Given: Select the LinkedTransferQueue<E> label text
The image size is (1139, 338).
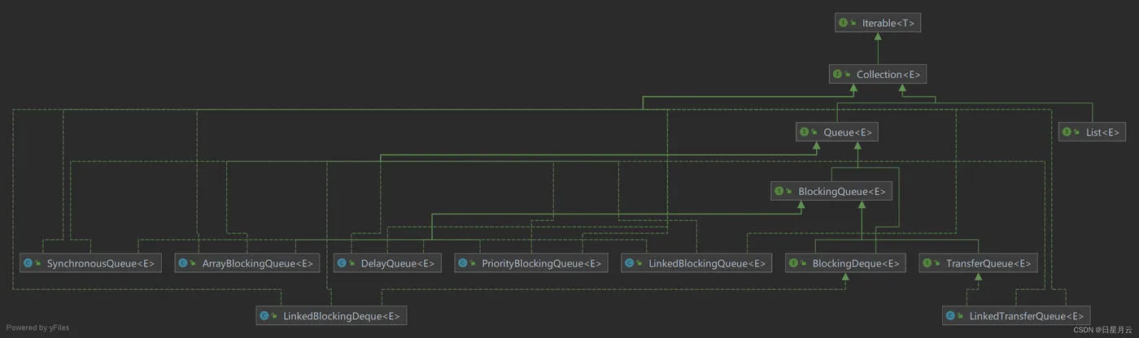Looking at the screenshot, I should [x=1027, y=315].
